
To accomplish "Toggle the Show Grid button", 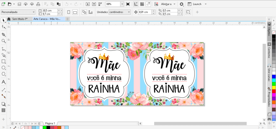I will (x=142, y=4).
